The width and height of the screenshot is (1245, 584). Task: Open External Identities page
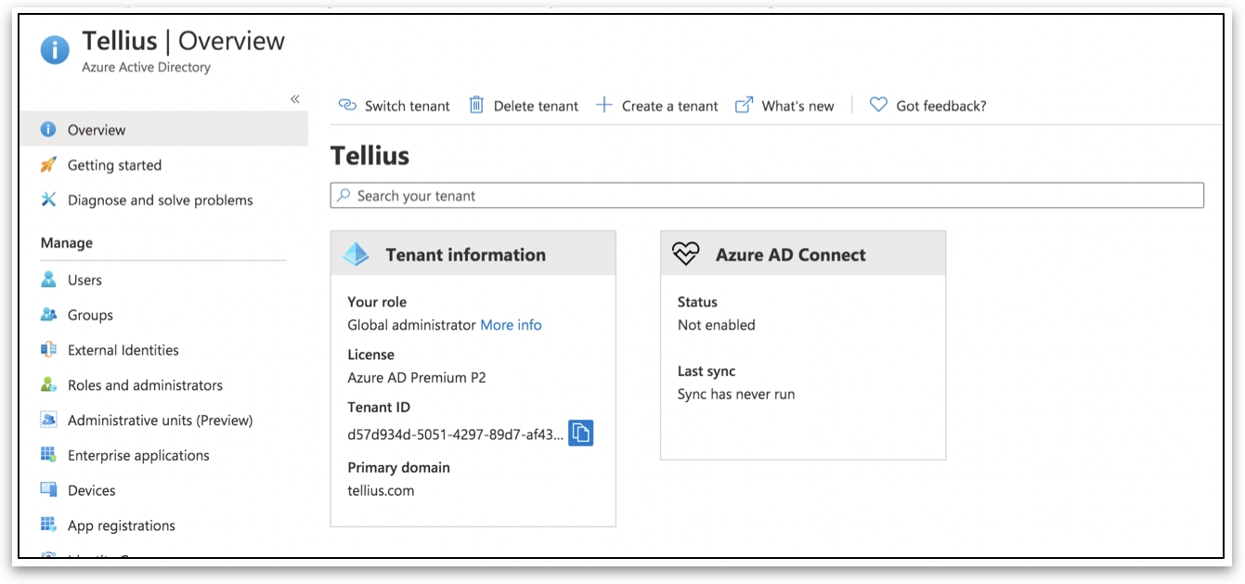click(123, 350)
